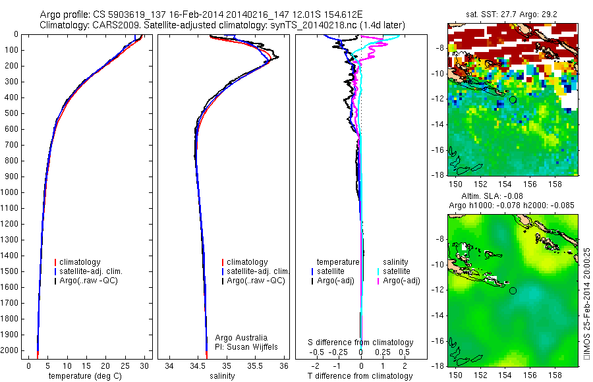Image resolution: width=593 pixels, height=382 pixels.
Task: Click temperature axis tick '15'
Action: click(86, 366)
